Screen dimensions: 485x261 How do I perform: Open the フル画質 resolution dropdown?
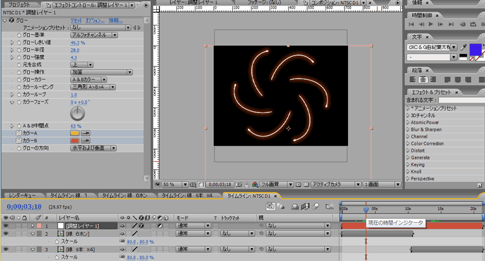coord(276,184)
